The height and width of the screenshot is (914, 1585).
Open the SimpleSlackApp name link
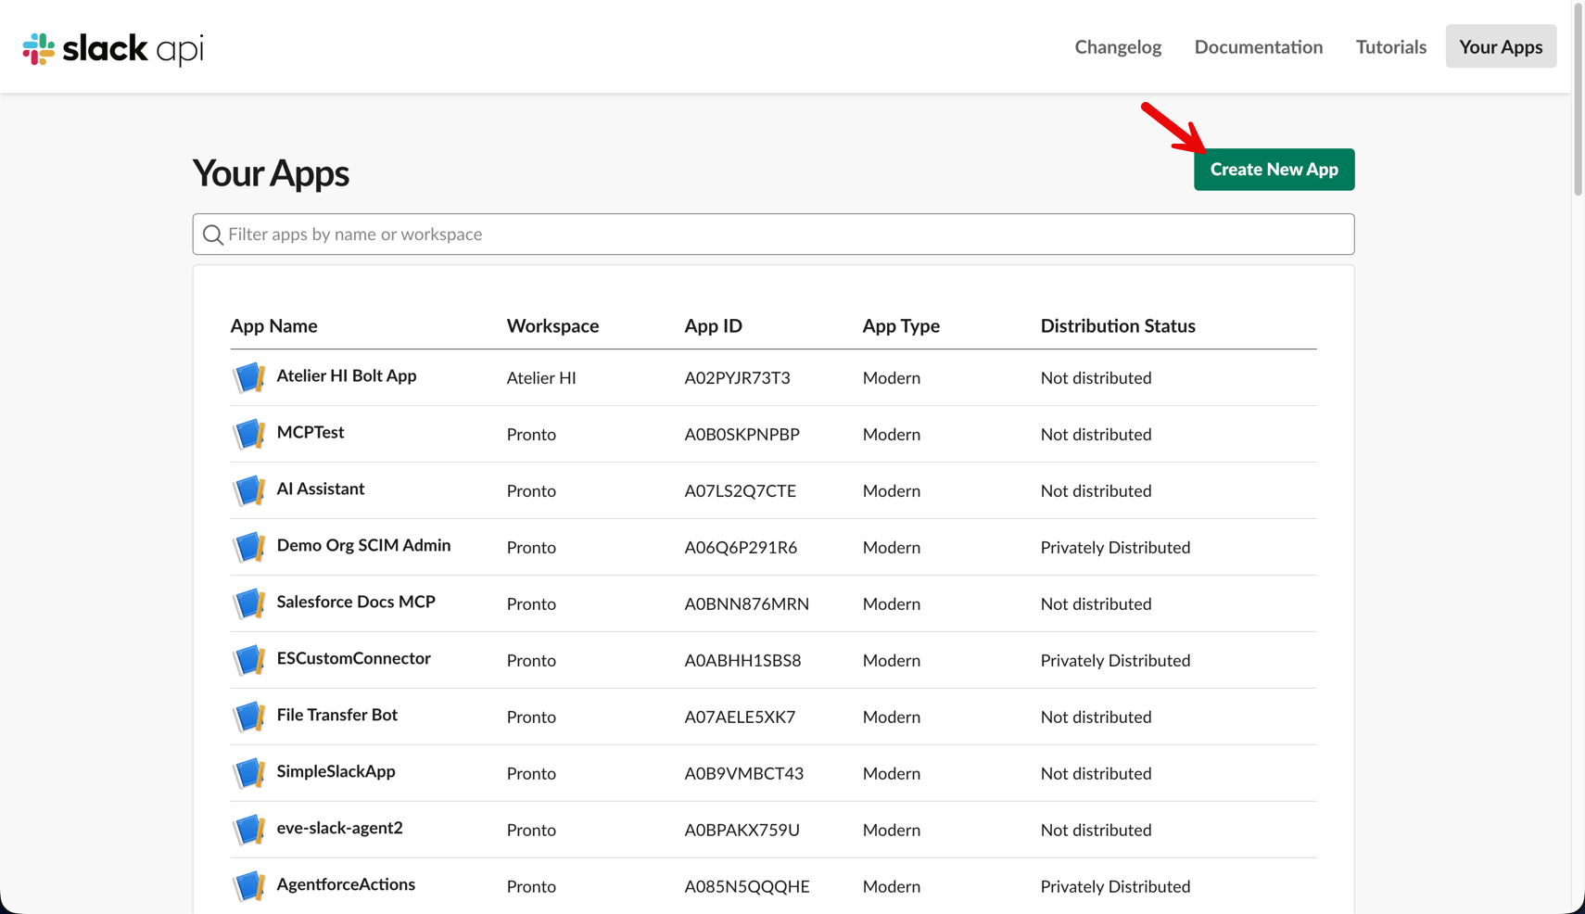tap(336, 771)
